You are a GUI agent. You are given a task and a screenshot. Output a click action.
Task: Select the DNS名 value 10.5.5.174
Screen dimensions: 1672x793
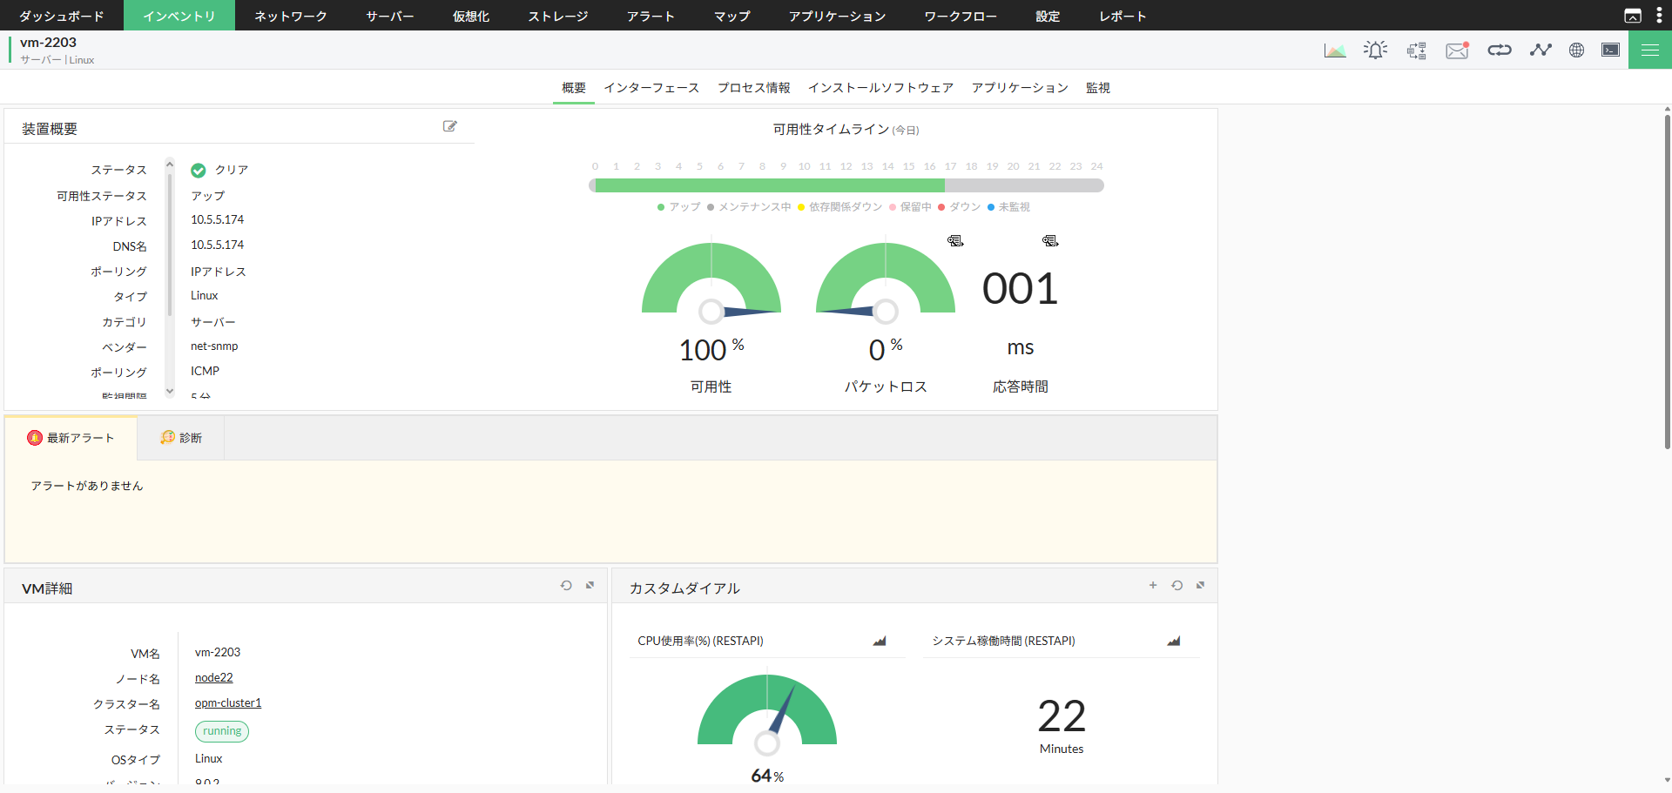218,245
